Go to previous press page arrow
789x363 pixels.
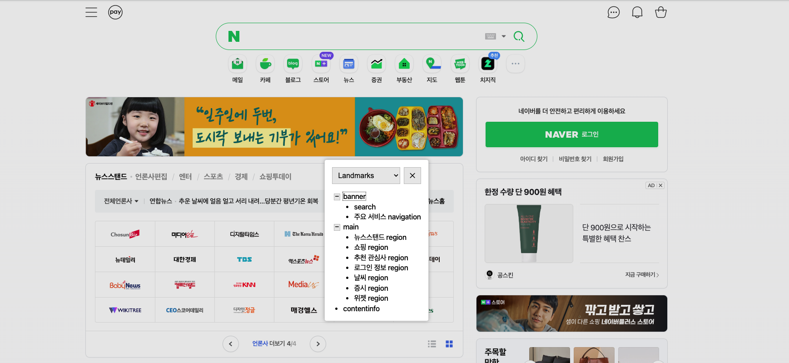coord(231,344)
